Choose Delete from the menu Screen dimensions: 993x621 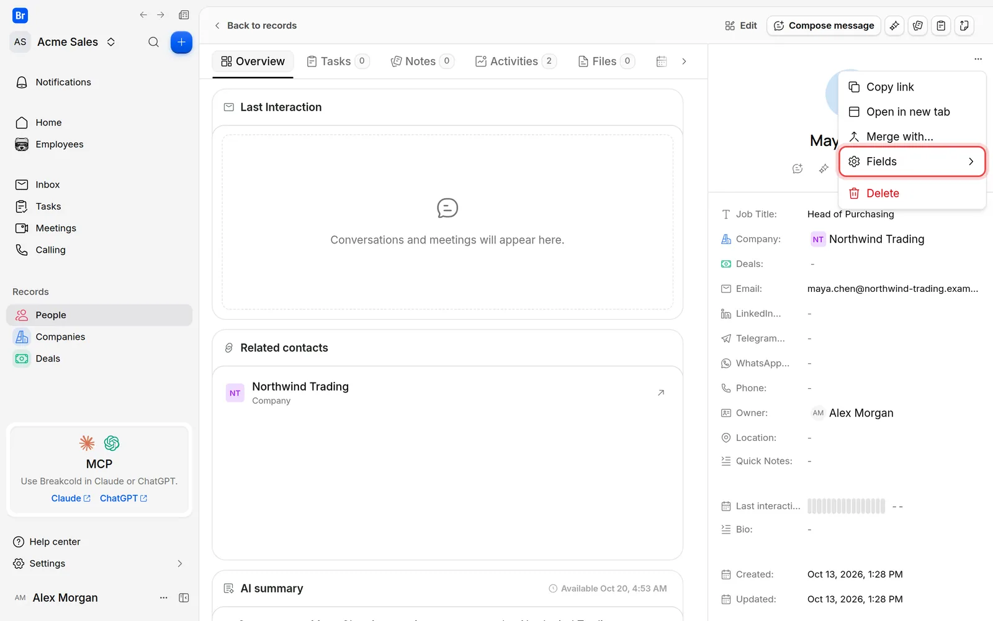point(912,193)
